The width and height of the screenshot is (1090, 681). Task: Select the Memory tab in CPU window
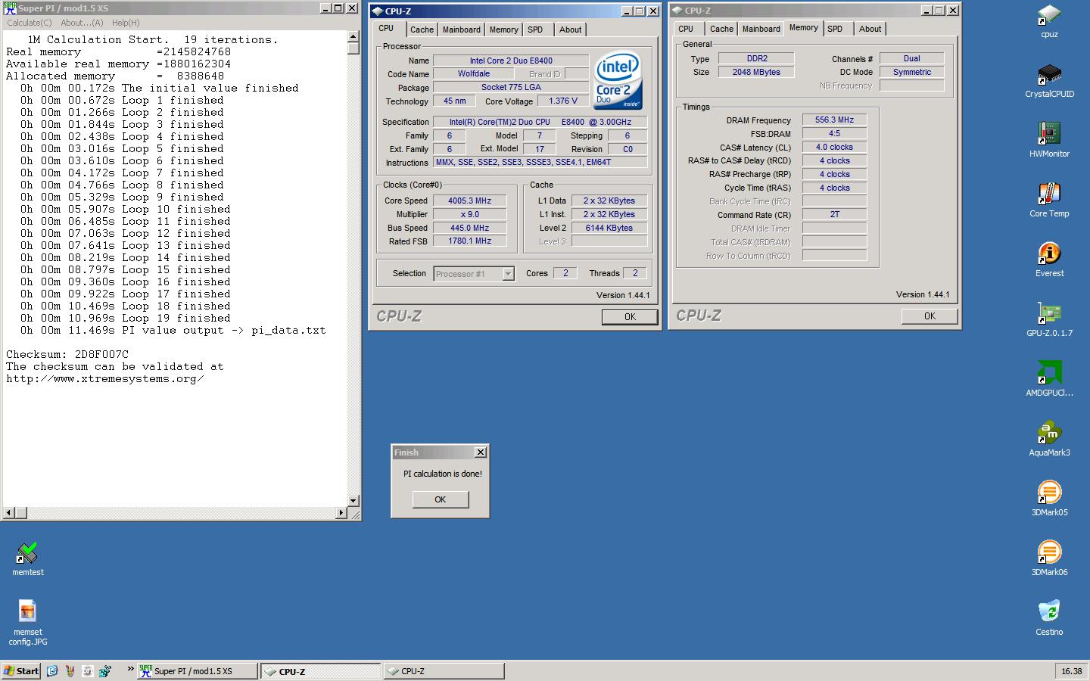click(x=504, y=30)
